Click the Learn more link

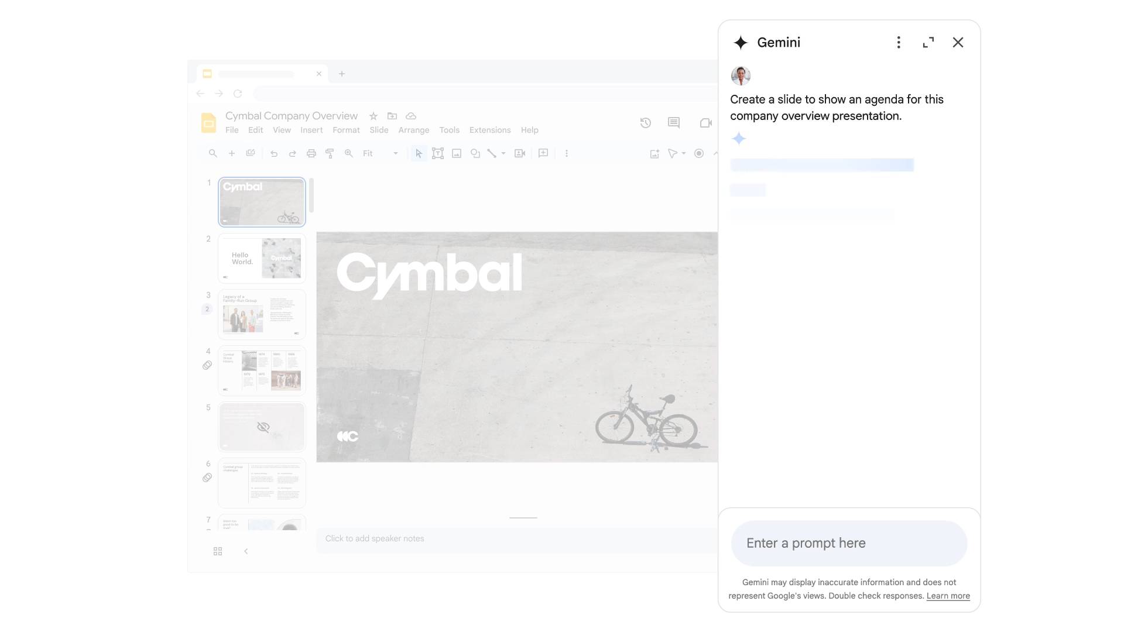tap(948, 596)
